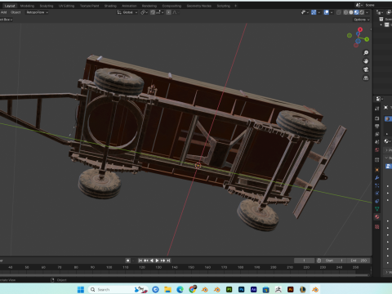Jump to timeline end frame
The width and height of the screenshot is (392, 294).
(168, 261)
